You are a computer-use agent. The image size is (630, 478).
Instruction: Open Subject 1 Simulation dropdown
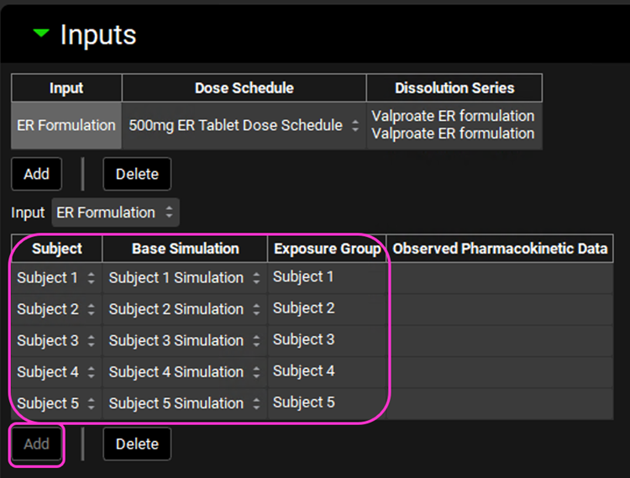point(185,278)
